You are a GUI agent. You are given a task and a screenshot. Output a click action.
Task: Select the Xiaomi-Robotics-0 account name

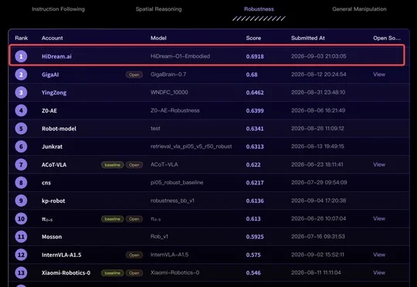[x=66, y=273]
